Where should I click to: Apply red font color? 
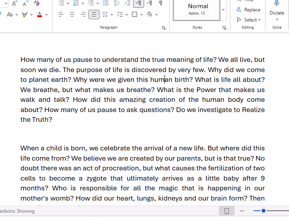click(x=40, y=14)
